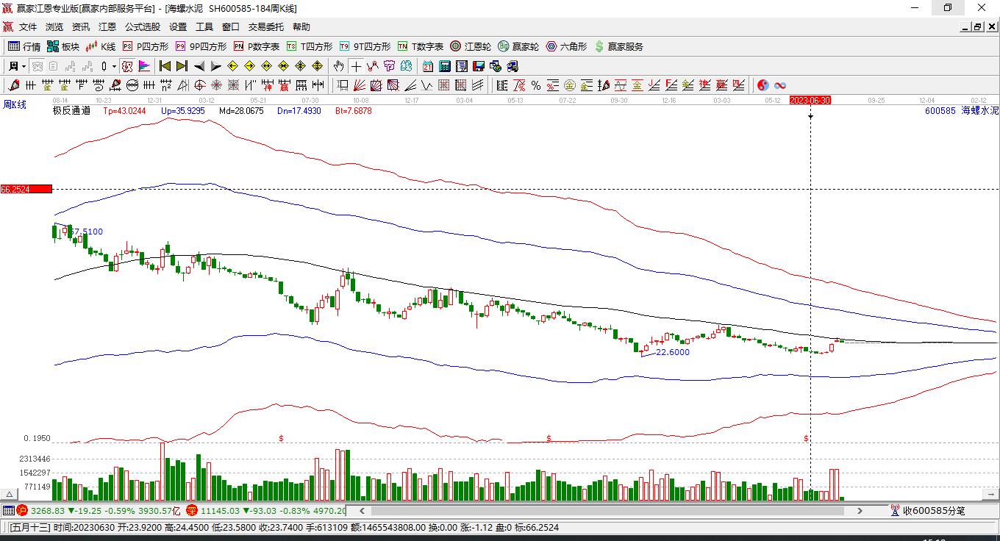
Task: Click the 周K线 chart label
Action: 15,105
